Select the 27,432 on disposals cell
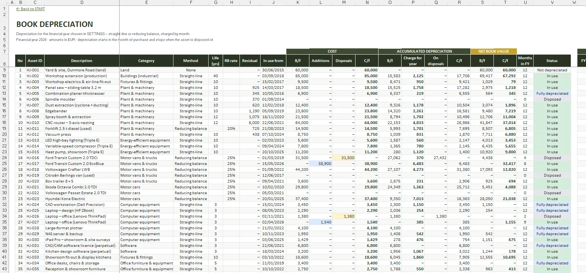The image size is (586, 273). 436,158
